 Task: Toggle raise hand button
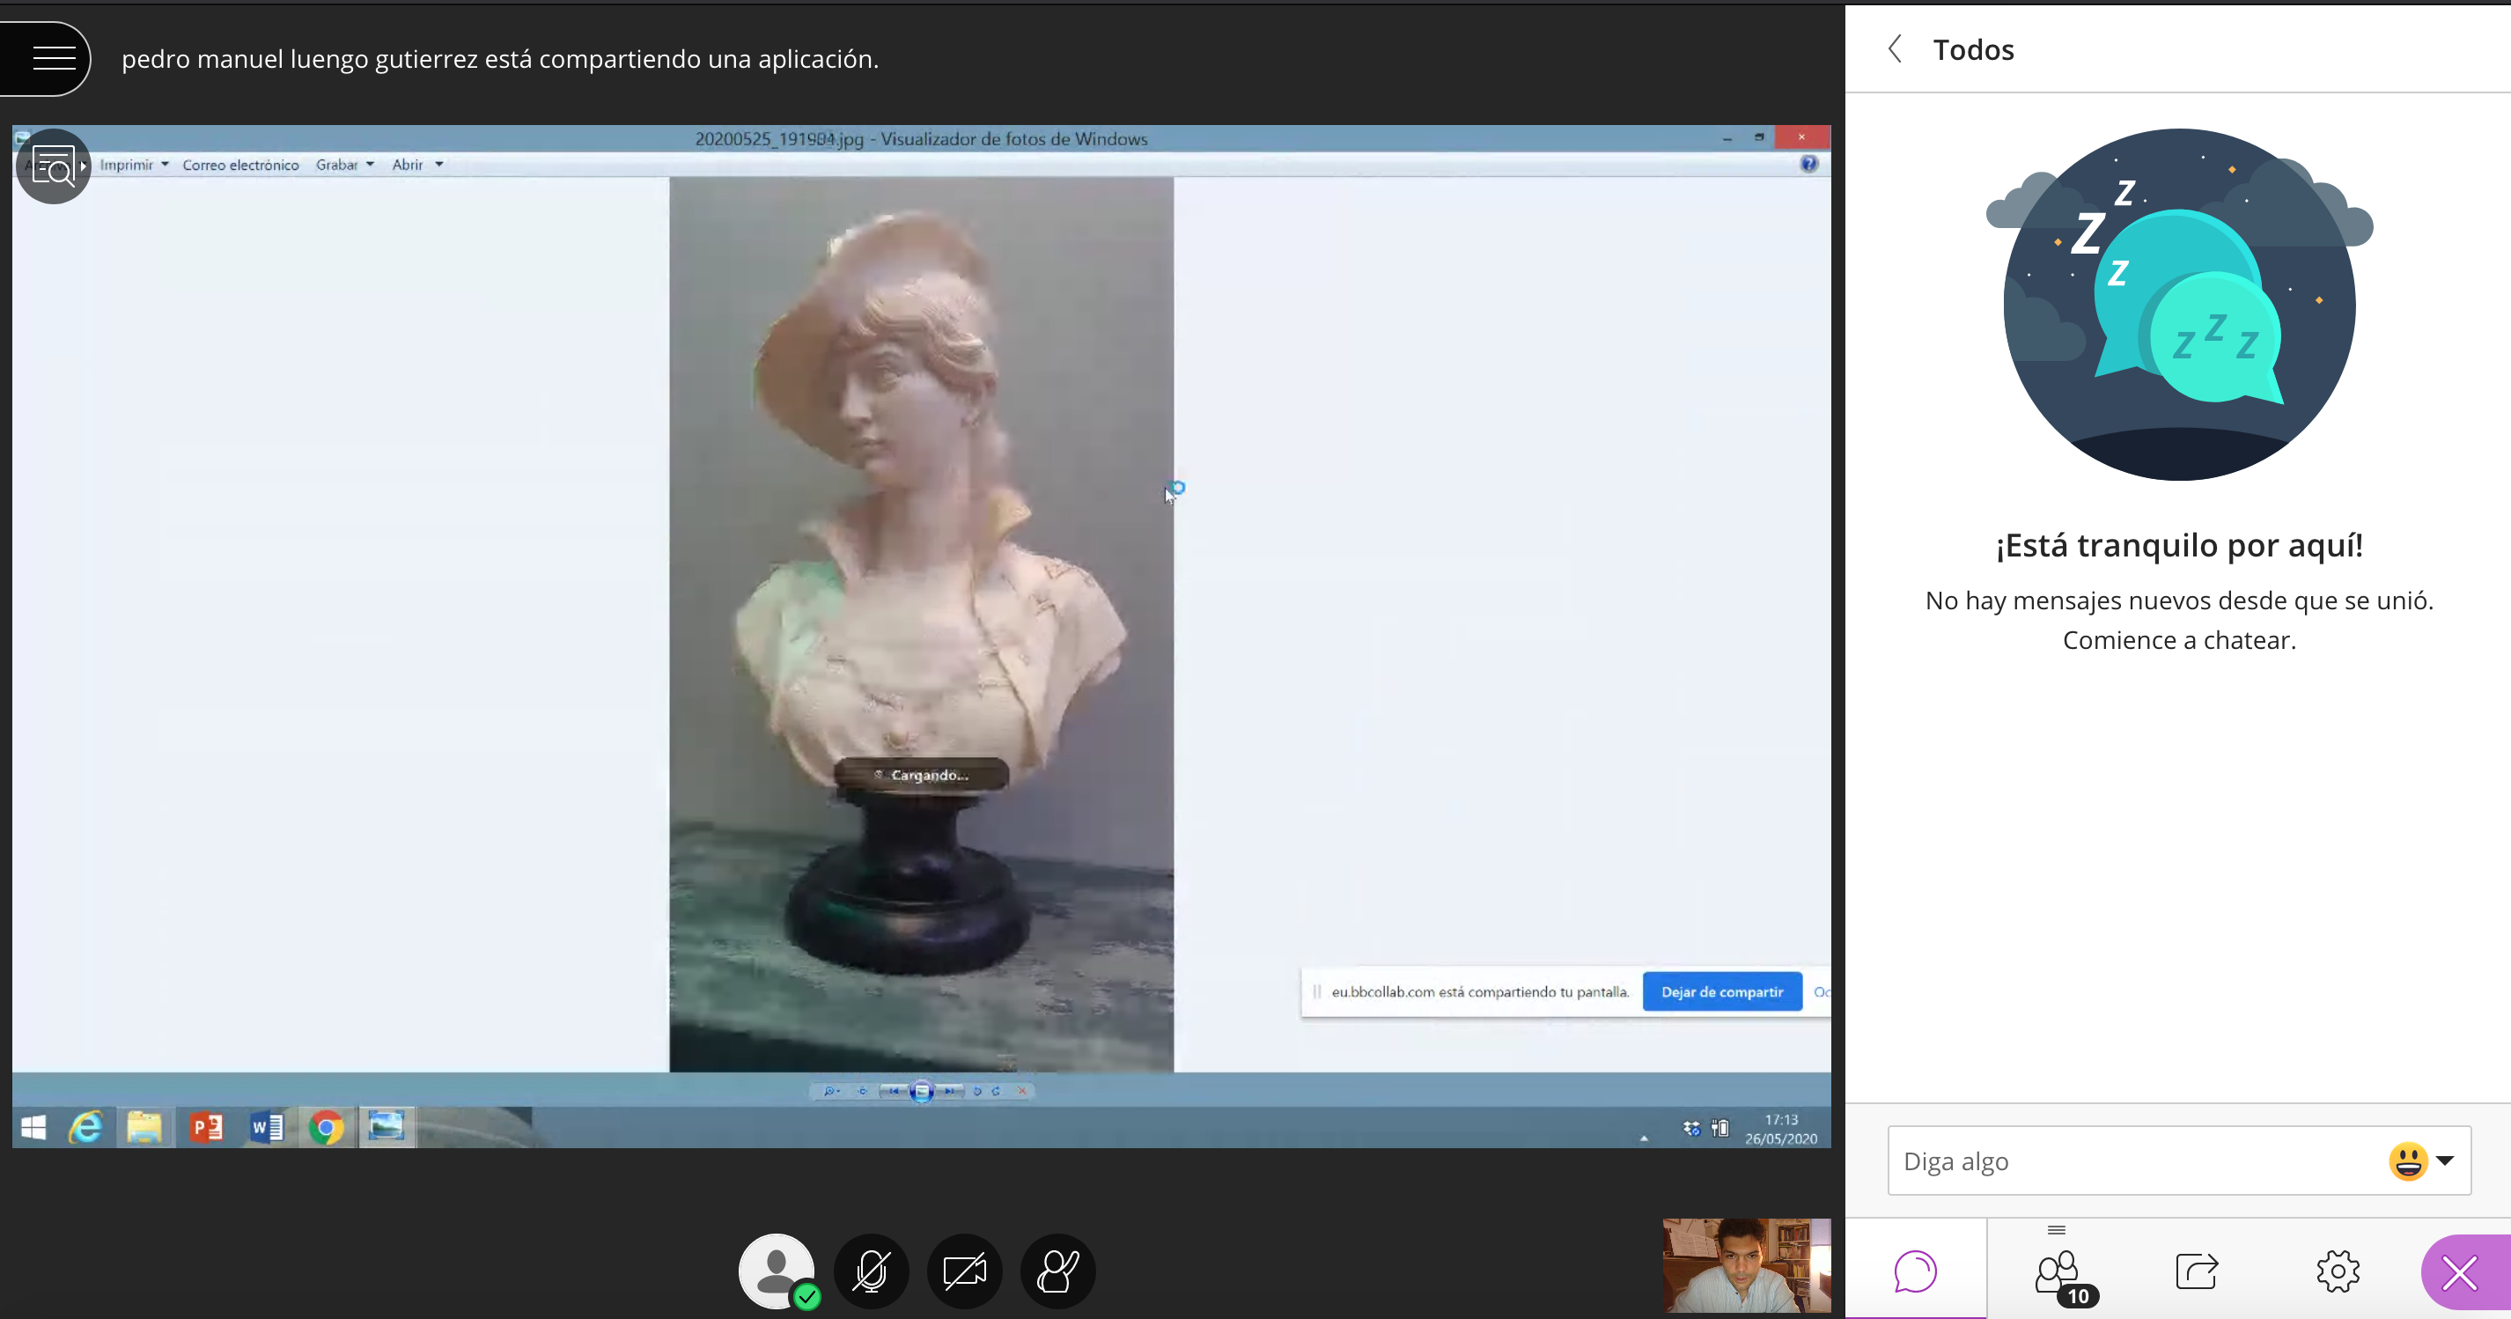[x=1057, y=1271]
